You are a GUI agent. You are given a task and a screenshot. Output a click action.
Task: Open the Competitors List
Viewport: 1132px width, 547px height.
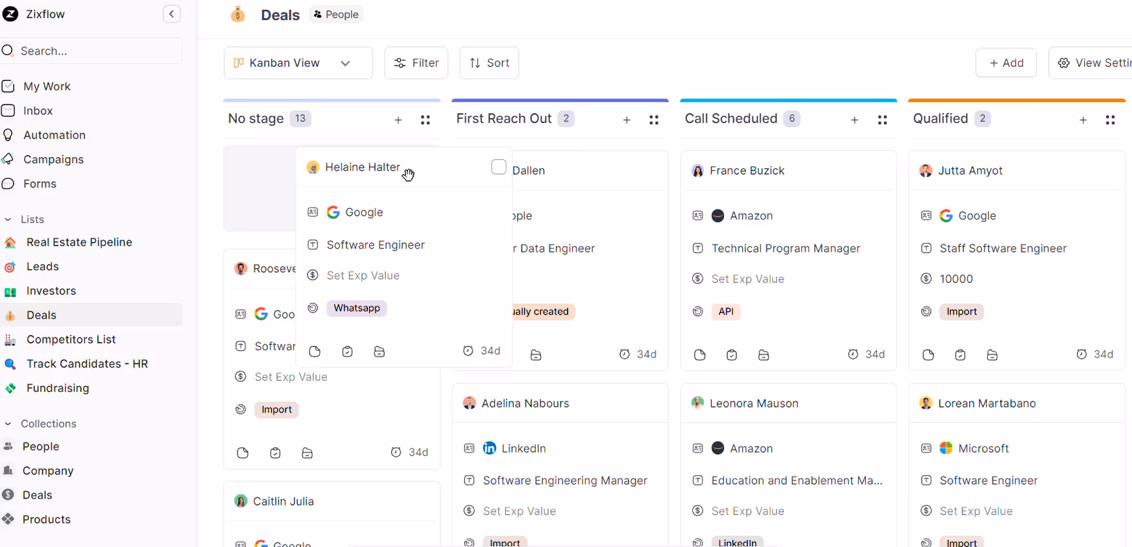click(71, 339)
